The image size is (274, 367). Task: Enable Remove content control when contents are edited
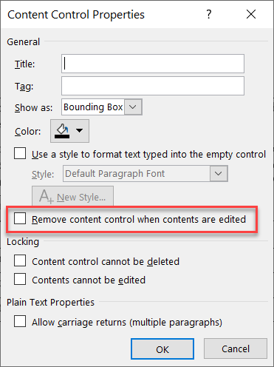pos(20,218)
